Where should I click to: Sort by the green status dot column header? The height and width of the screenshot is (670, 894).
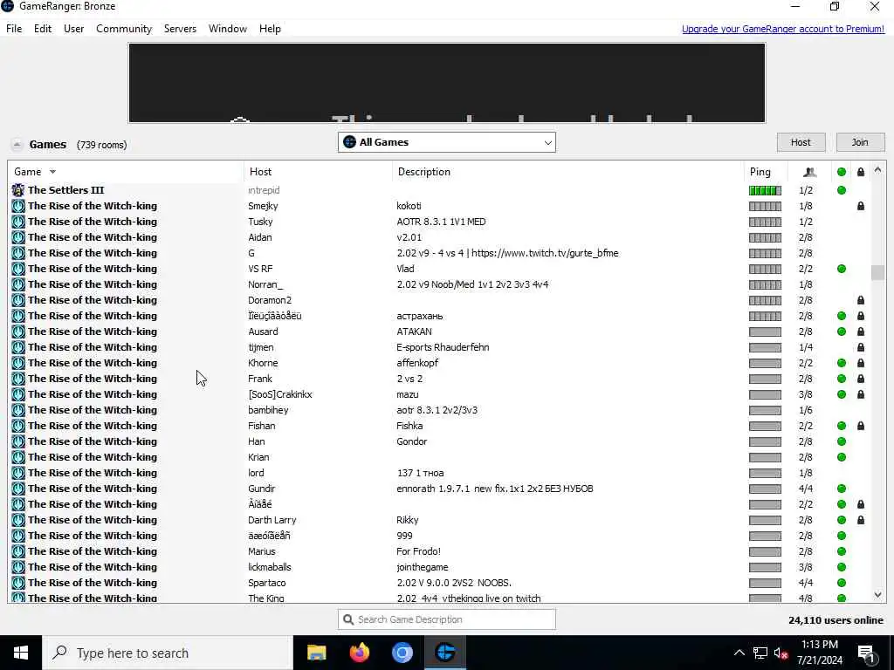tap(842, 172)
